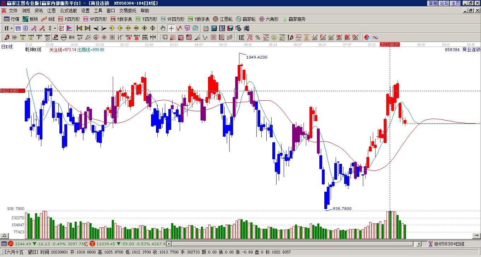Click the 858384 商业连锁 stock label

pyautogui.click(x=463, y=50)
